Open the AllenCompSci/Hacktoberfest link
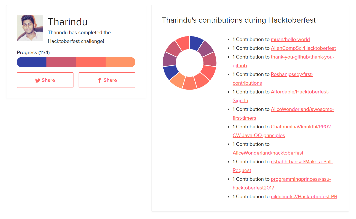 coord(303,48)
